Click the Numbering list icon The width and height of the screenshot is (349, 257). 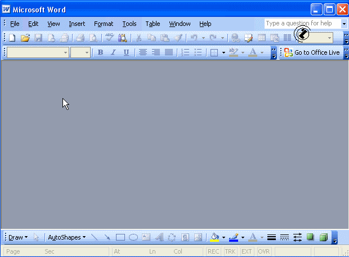185,52
